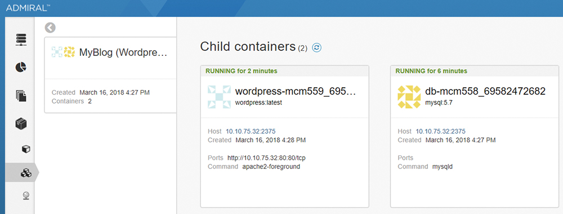
Task: Open the Hosts server icon in sidebar
Action: [x=21, y=39]
